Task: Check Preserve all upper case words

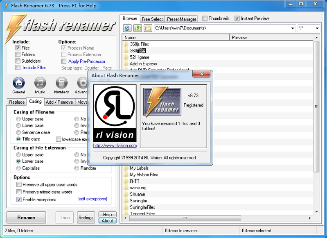Action: (19, 185)
